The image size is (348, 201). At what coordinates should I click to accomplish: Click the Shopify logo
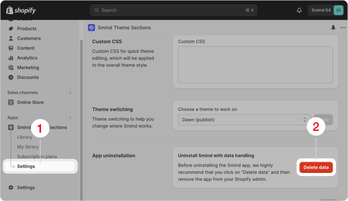pyautogui.click(x=21, y=10)
